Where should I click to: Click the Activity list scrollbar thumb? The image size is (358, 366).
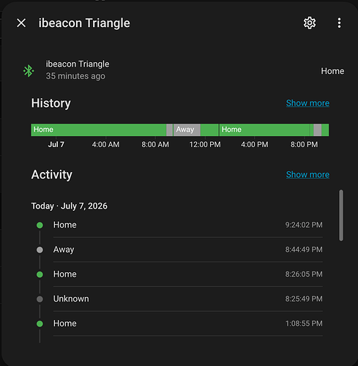tap(341, 215)
